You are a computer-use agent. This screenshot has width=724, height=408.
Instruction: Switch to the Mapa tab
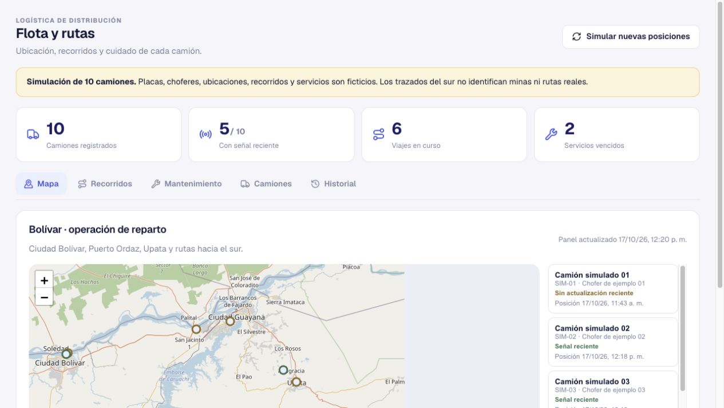coord(41,184)
